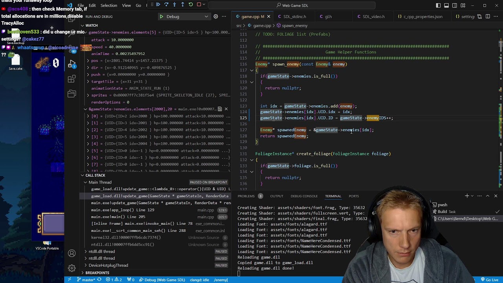Toggle bottom panel layout icon
Screen dimensions: 503x283
[446, 6]
